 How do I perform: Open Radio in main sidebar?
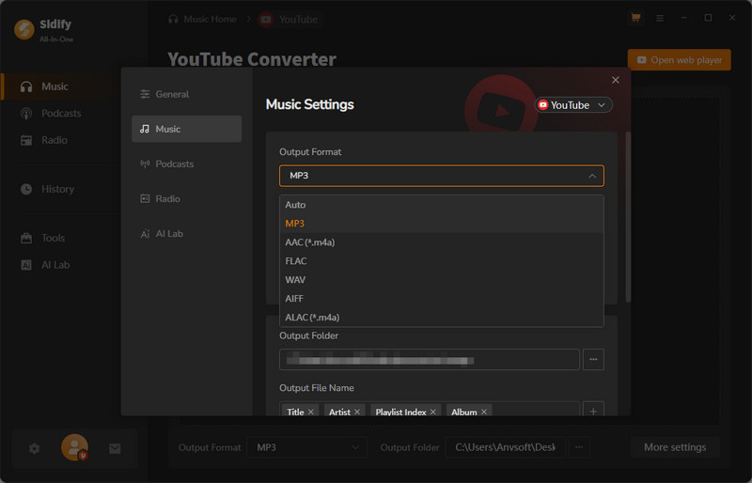coord(61,140)
